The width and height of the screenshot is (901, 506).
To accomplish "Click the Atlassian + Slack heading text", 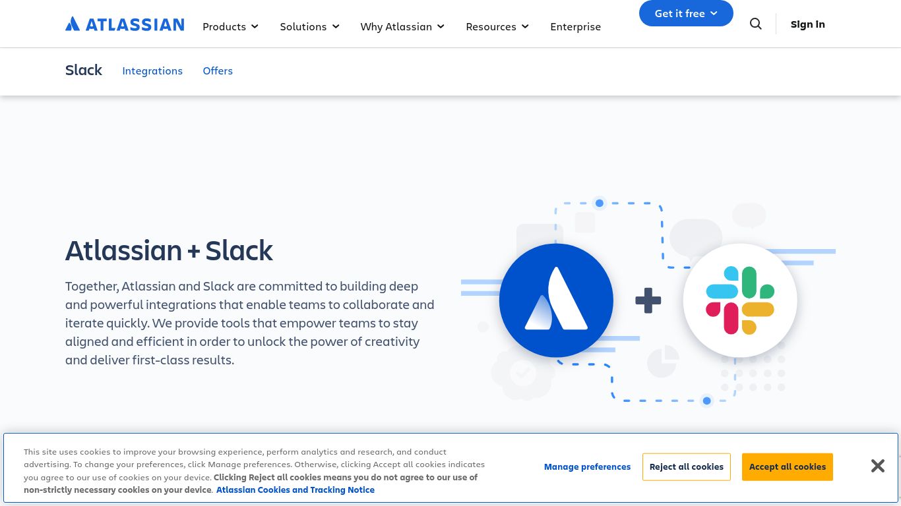I will [x=169, y=250].
